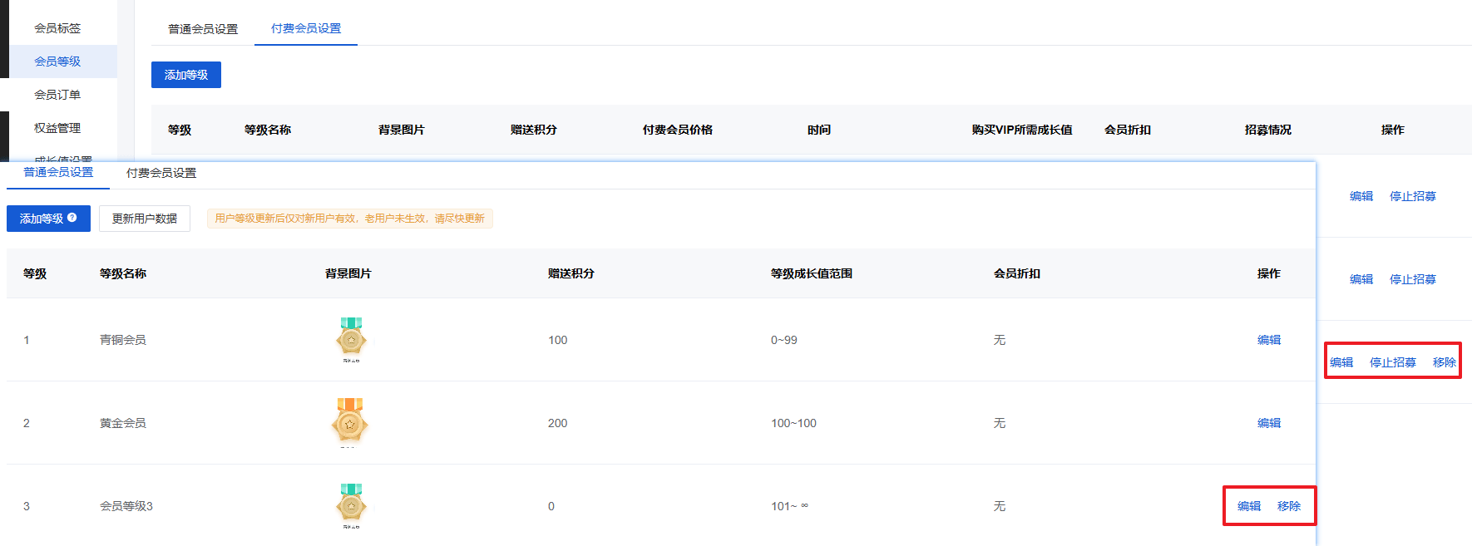1472x546 pixels.
Task: Switch to 普通会员设置 tab in the background page
Action: pyautogui.click(x=203, y=29)
